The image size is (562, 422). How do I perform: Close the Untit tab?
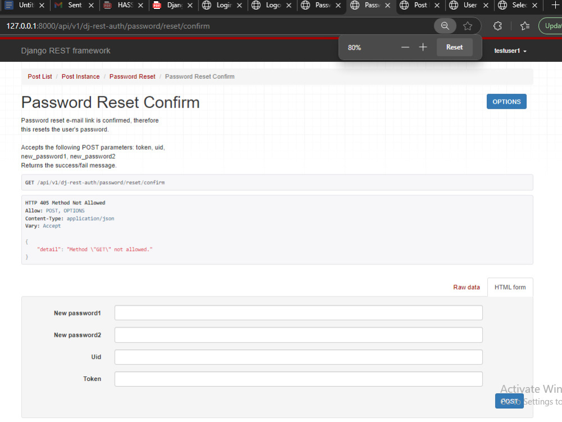42,6
